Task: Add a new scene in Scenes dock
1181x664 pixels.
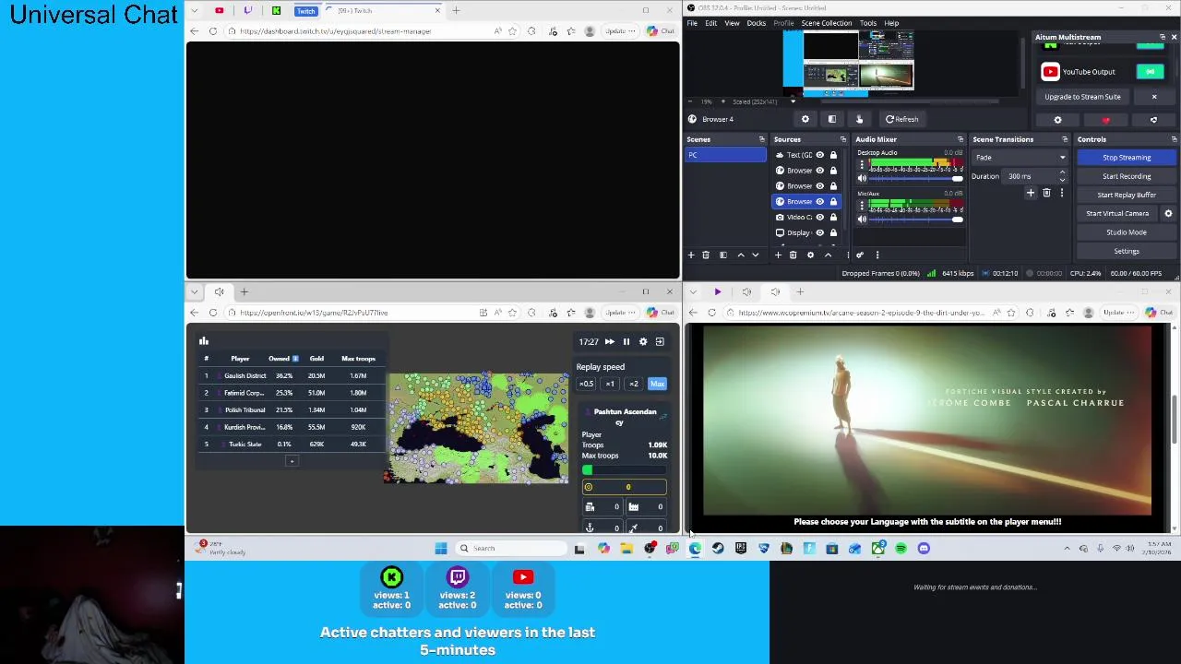Action: click(691, 255)
